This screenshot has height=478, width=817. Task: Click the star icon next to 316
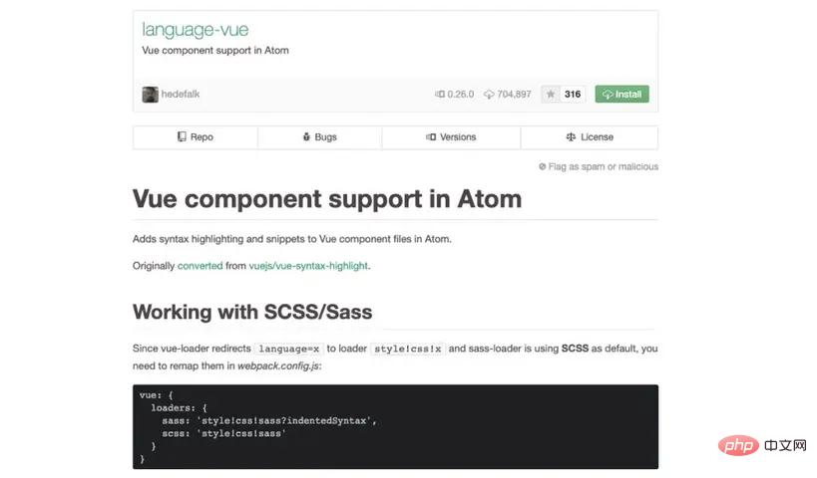(x=551, y=95)
